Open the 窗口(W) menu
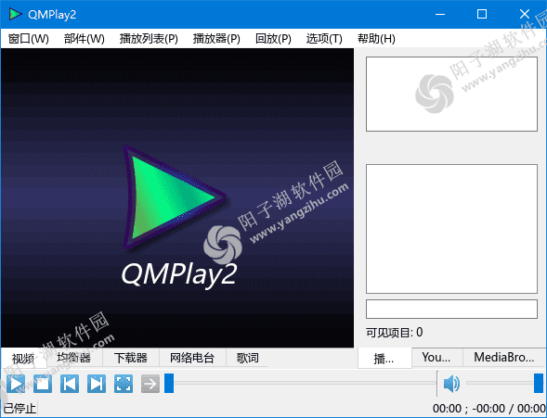 tap(29, 38)
